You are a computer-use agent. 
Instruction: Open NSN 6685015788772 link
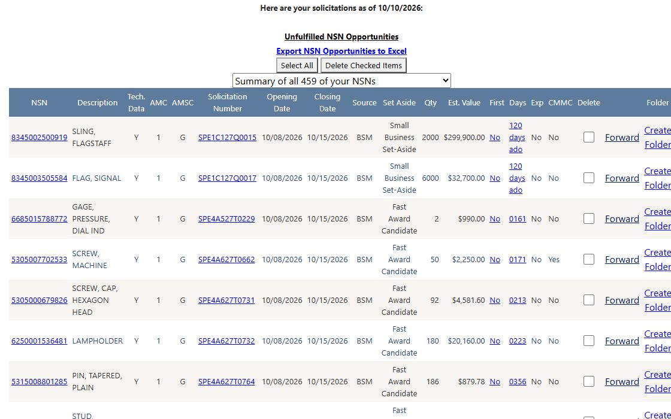[40, 218]
